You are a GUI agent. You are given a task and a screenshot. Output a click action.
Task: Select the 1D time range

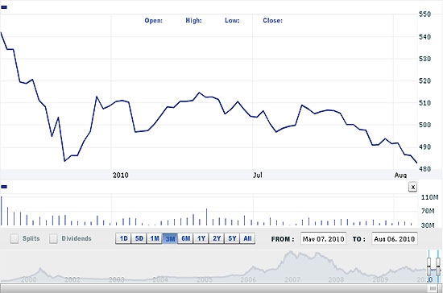point(123,238)
